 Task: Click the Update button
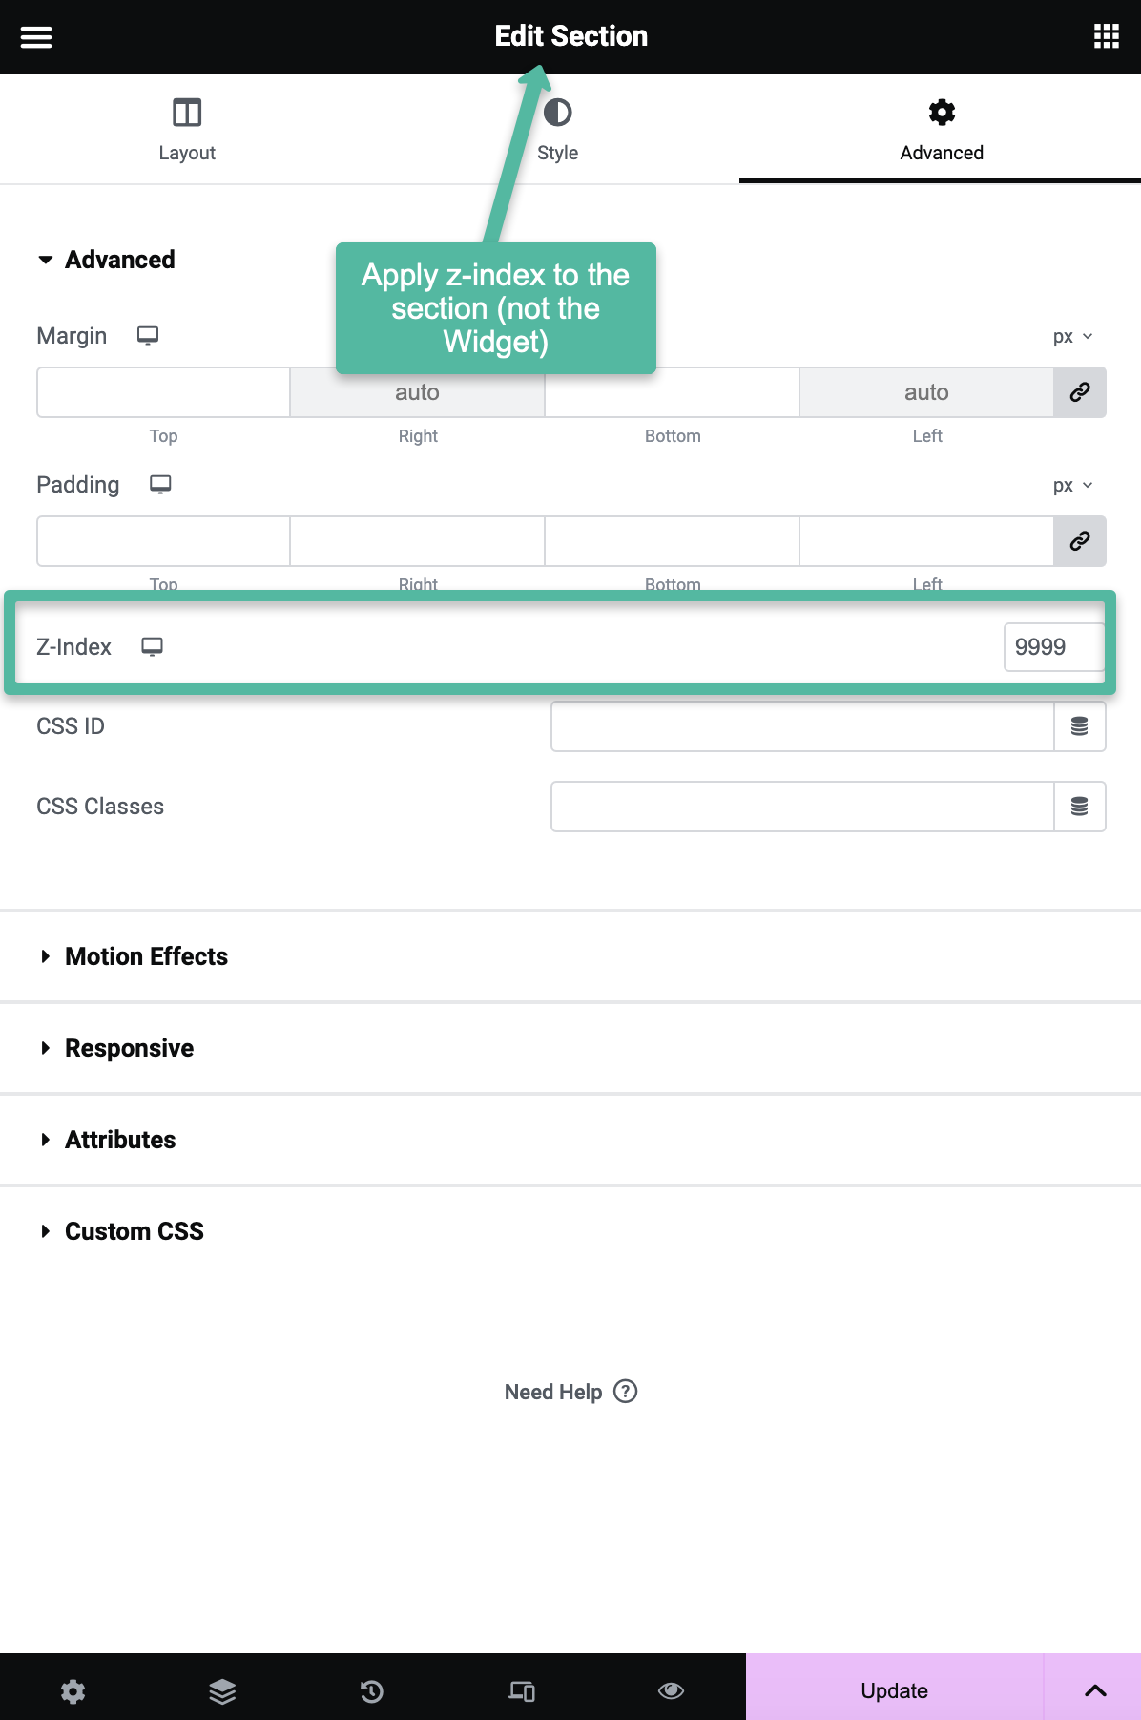point(894,1690)
